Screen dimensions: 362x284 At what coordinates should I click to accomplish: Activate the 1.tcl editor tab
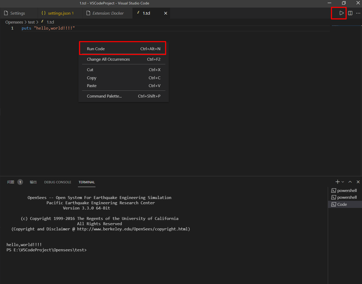[151, 13]
